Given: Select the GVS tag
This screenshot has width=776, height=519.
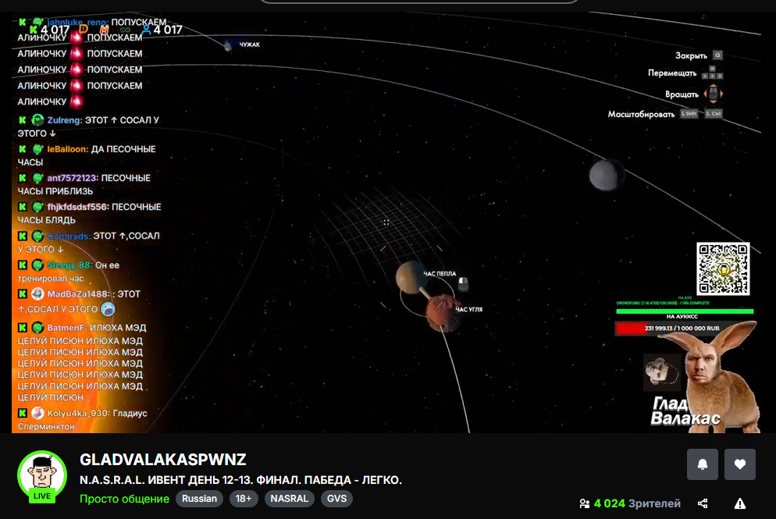Looking at the screenshot, I should [x=337, y=499].
